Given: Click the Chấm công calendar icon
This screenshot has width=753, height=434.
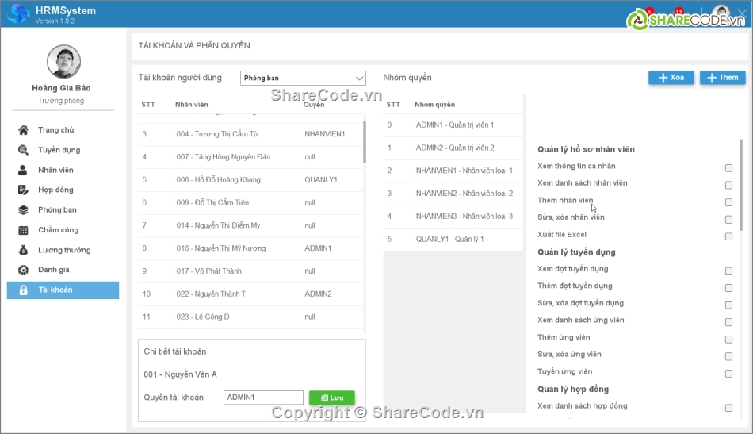Looking at the screenshot, I should click(x=23, y=230).
